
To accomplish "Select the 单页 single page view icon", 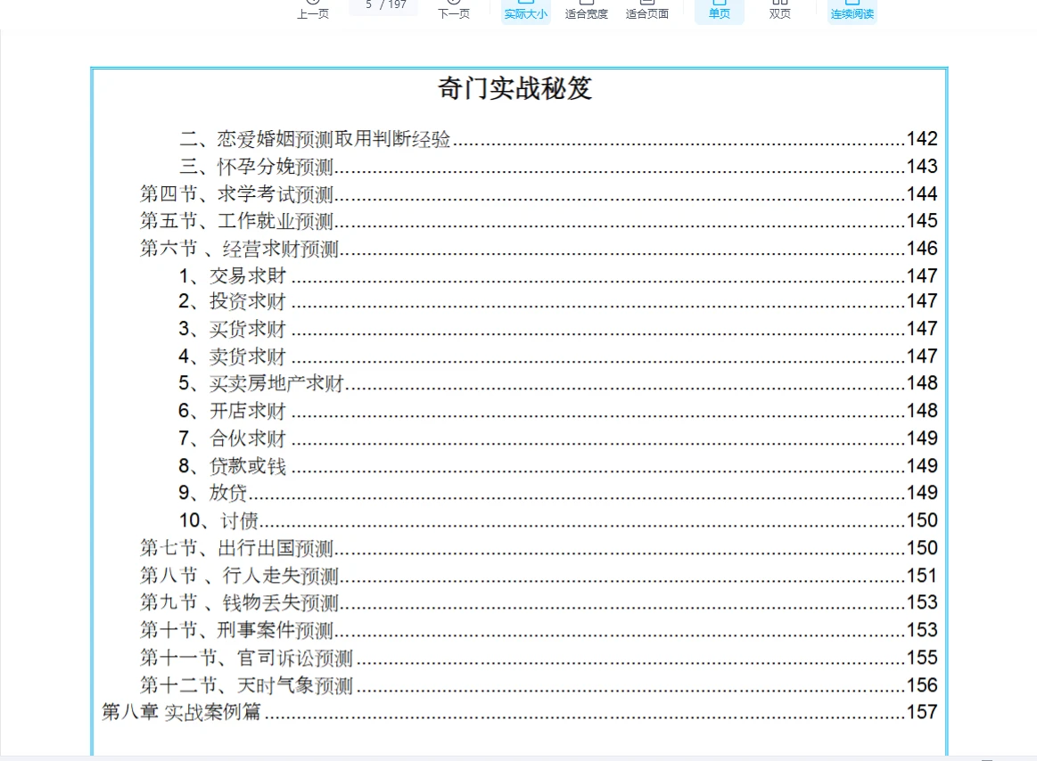I will tap(719, 9).
